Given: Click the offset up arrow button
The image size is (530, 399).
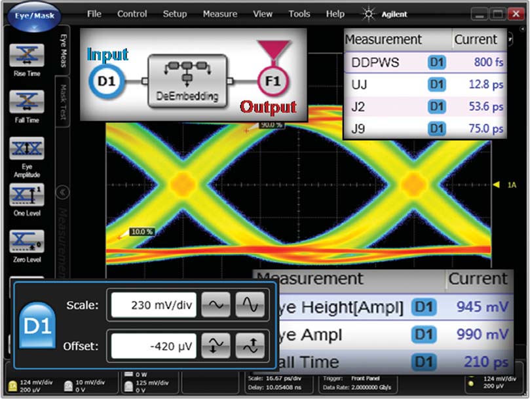Looking at the screenshot, I should 250,345.
